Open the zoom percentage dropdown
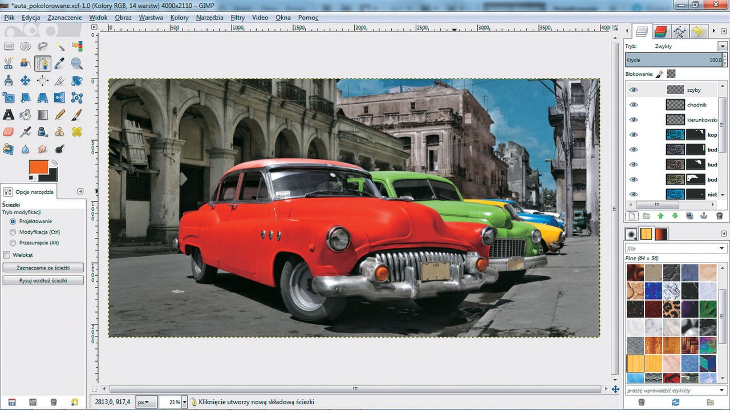The height and width of the screenshot is (410, 730). (185, 402)
